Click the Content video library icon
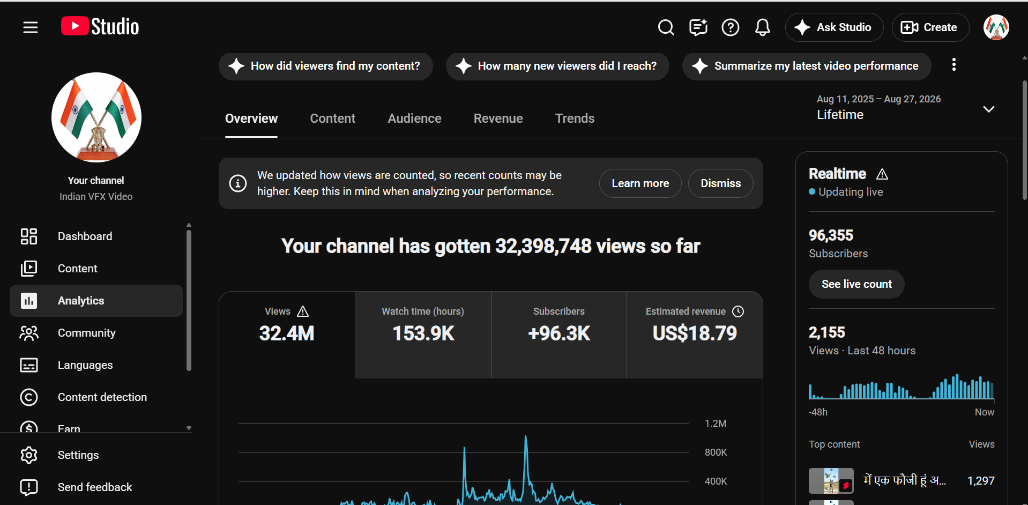 (x=29, y=269)
